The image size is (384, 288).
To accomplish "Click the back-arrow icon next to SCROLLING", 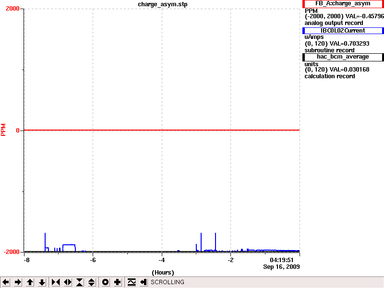I will pos(144,282).
